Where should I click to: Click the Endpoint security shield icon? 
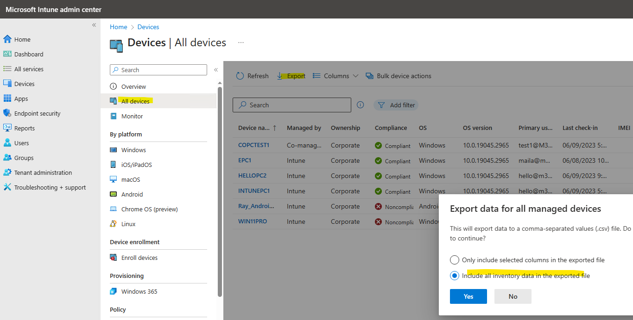pos(7,113)
